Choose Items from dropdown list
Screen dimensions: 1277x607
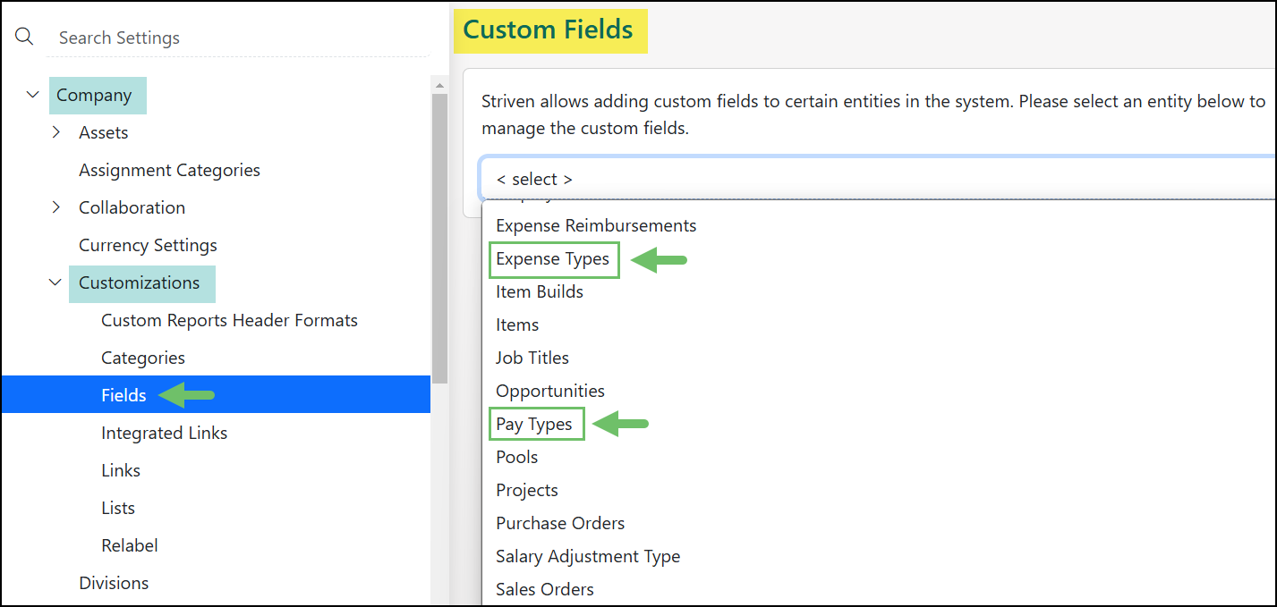coord(517,325)
